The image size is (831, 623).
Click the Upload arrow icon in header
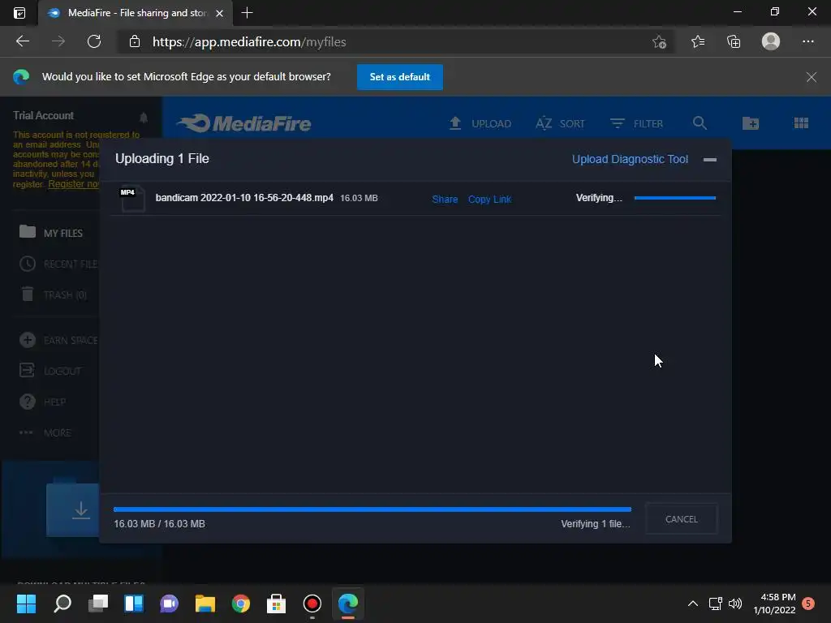[454, 123]
